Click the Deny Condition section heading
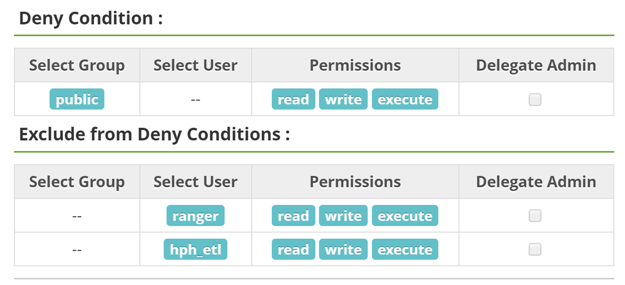625x285 pixels. coord(91,18)
